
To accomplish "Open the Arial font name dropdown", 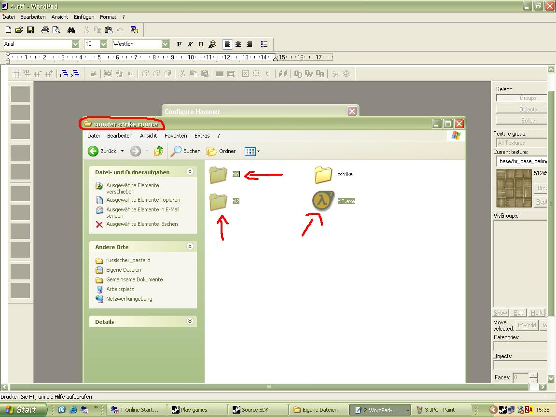I will [x=75, y=44].
